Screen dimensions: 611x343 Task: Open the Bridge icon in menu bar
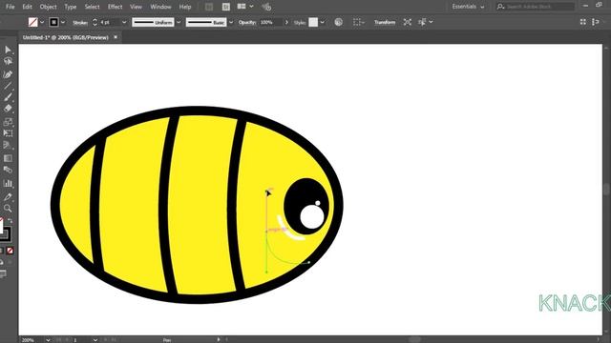tap(209, 7)
